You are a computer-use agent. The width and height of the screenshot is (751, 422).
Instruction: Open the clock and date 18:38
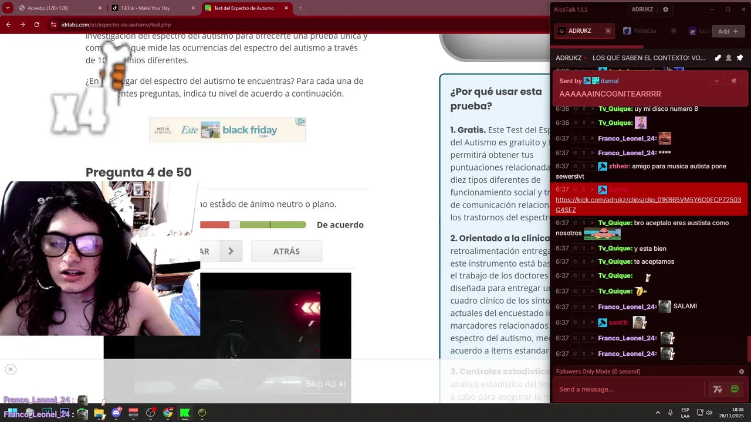click(x=733, y=413)
